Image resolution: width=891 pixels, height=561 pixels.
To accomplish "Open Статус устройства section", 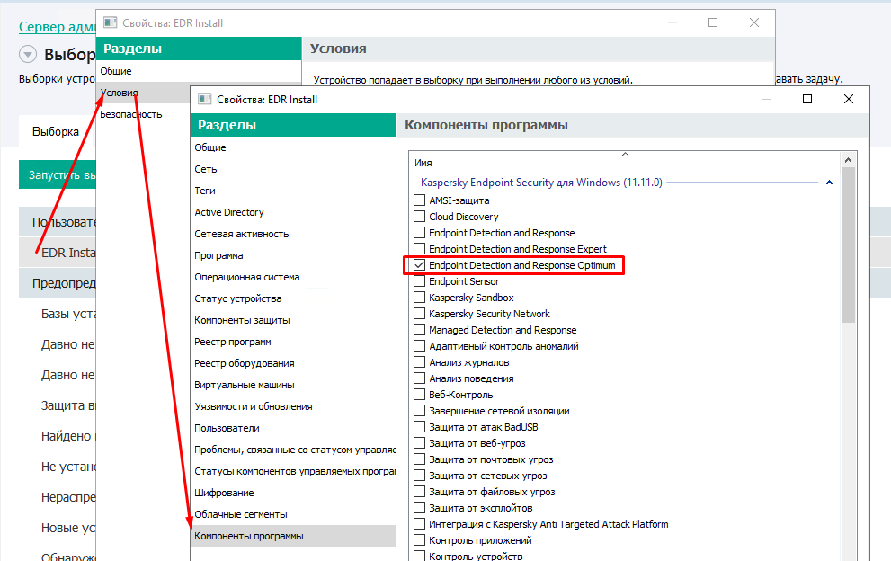I will click(x=293, y=298).
